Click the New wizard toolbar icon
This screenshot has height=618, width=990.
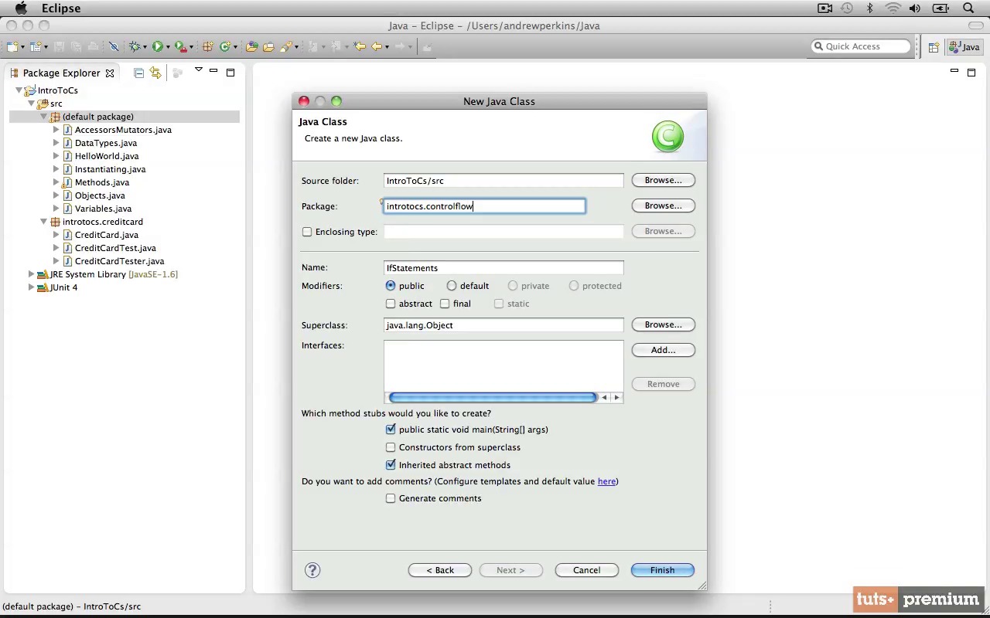point(12,46)
